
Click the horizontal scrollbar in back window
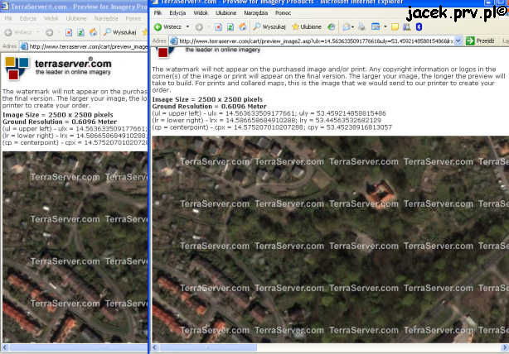coord(78,348)
